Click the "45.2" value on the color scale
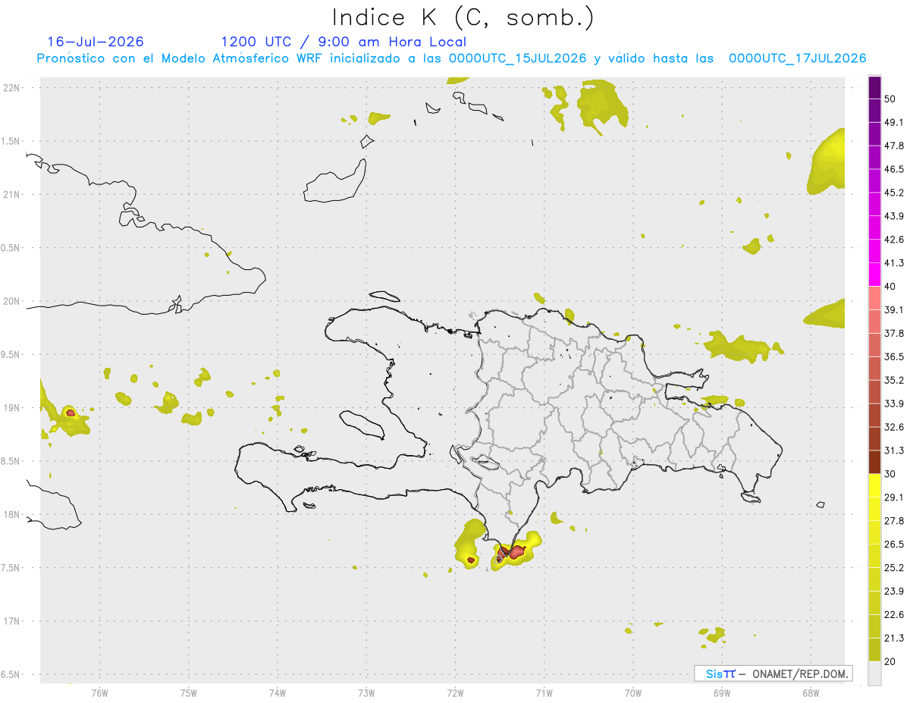Screen dimensions: 910x703 point(894,193)
